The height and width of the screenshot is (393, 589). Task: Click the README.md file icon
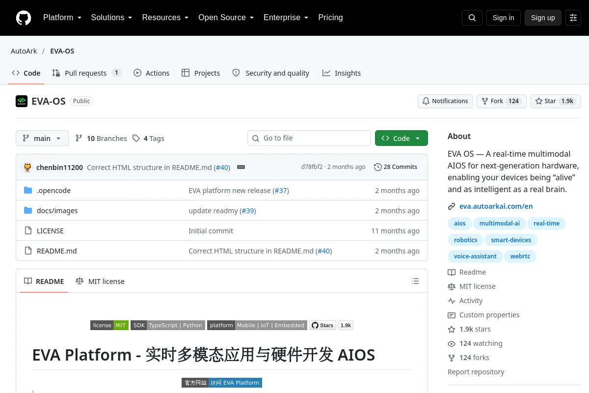click(28, 251)
